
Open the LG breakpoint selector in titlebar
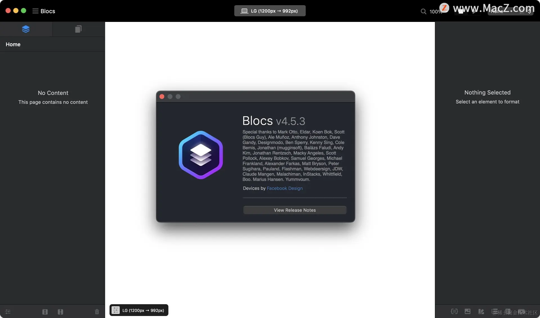[x=270, y=11]
